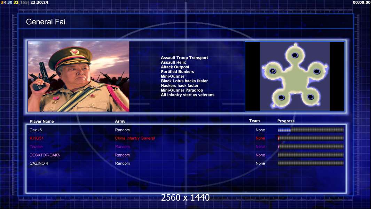The height and width of the screenshot is (209, 371).
Task: Select player name DESKTOP-DAKN
Action: [x=45, y=155]
